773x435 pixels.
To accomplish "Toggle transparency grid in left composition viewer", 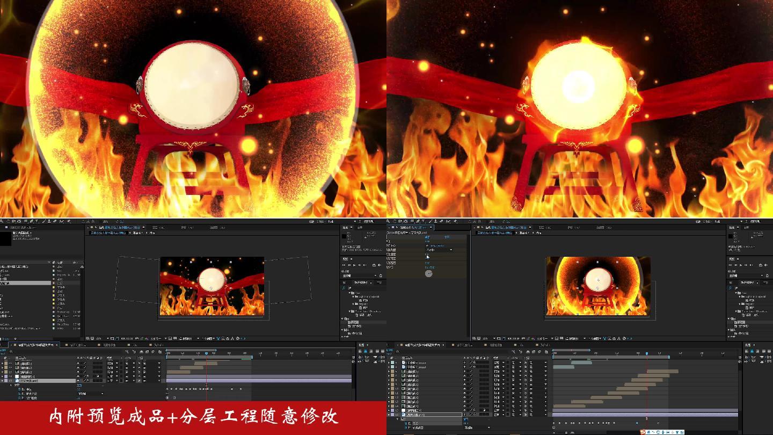I will [175, 338].
